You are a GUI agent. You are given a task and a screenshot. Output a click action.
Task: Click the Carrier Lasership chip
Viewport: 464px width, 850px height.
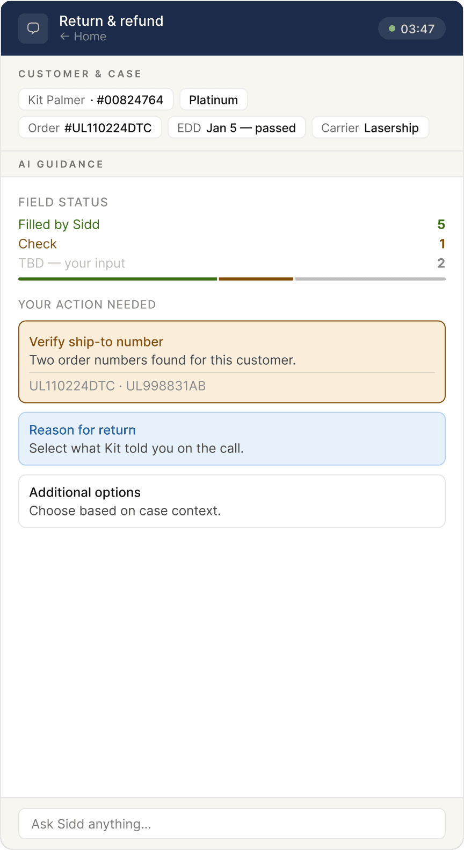coord(369,128)
